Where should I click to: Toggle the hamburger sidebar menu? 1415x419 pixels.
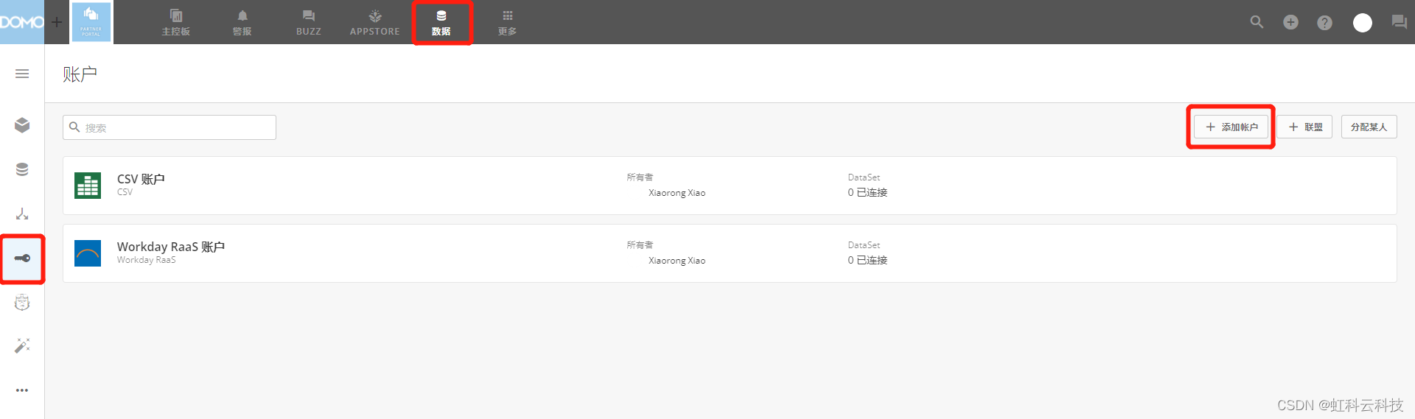pos(22,74)
